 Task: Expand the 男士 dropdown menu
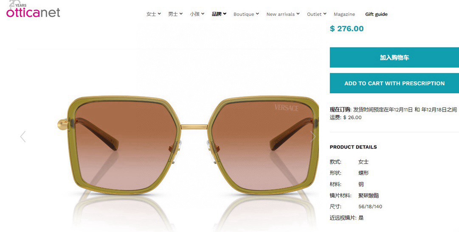point(175,14)
